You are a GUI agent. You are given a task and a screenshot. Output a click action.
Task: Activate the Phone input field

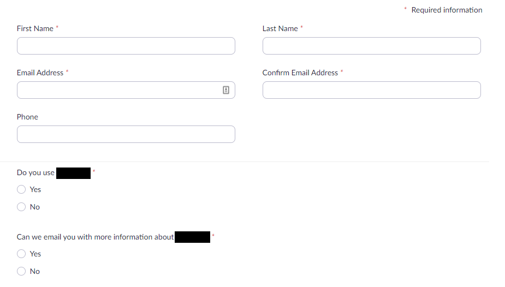pos(126,134)
